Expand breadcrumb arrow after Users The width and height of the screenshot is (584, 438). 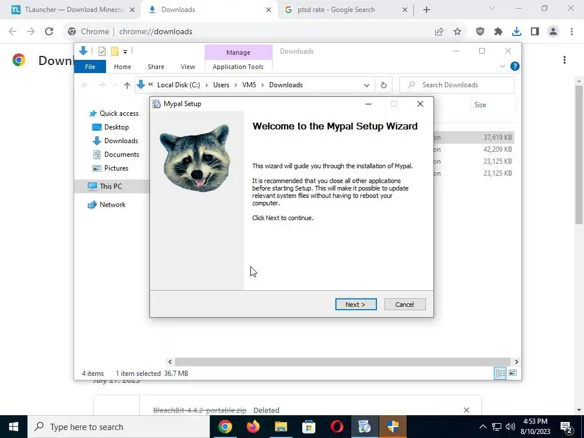click(236, 86)
